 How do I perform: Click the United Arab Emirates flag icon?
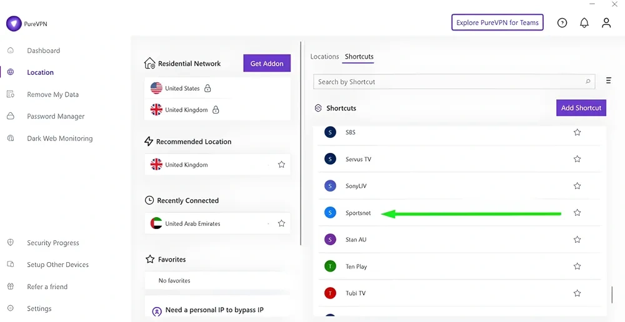click(x=156, y=223)
